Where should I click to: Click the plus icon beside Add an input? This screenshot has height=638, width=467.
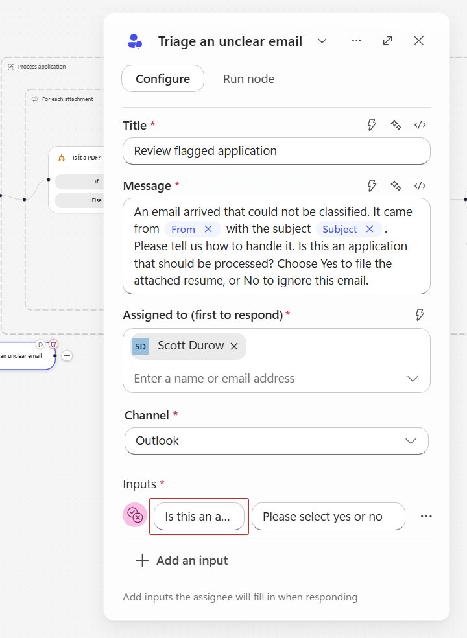pyautogui.click(x=142, y=560)
